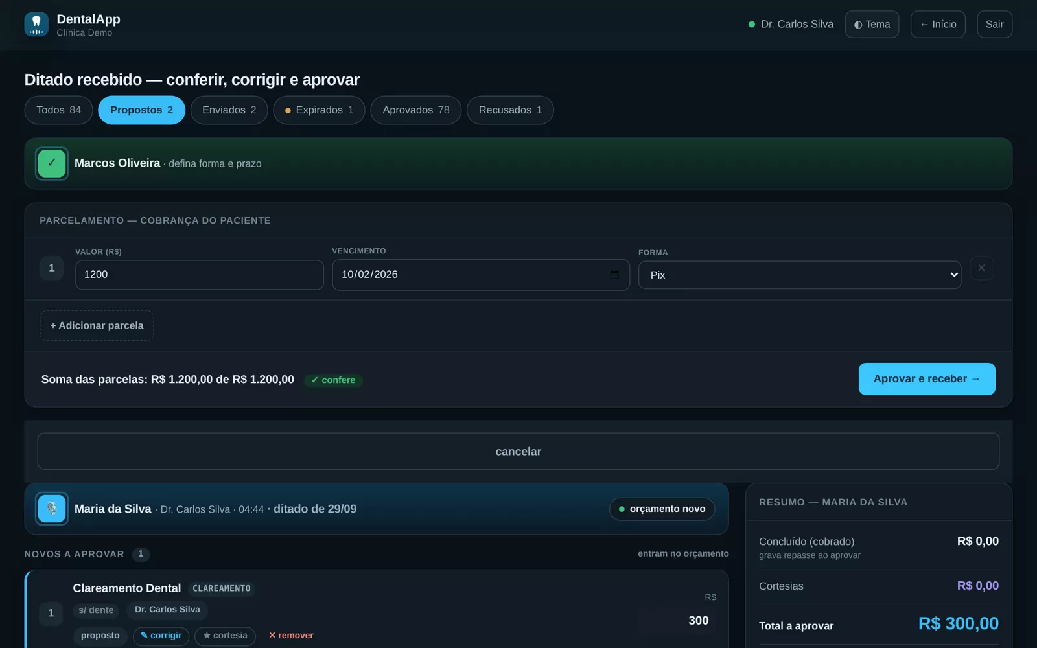Viewport: 1037px width, 648px height.
Task: Click the cancelar button
Action: tap(518, 452)
